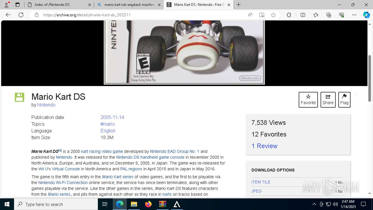
Task: Open the Nintendo creator link
Action: point(46,105)
